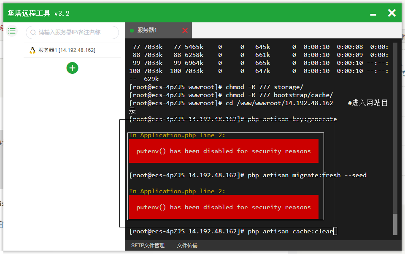Image resolution: width=405 pixels, height=254 pixels.
Task: Click the 'chmod -R 777 bootstrap/cache/' line
Action: pos(231,95)
